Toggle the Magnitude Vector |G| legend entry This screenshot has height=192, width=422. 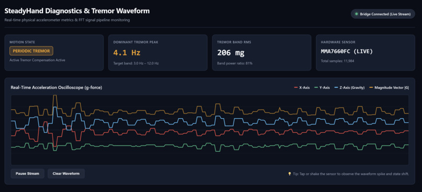click(x=388, y=88)
